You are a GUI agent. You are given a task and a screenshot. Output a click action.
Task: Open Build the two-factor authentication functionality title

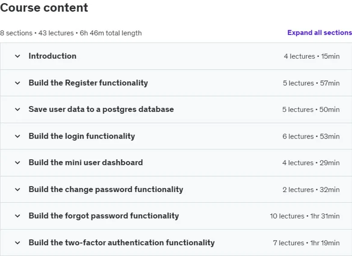pyautogui.click(x=122, y=242)
